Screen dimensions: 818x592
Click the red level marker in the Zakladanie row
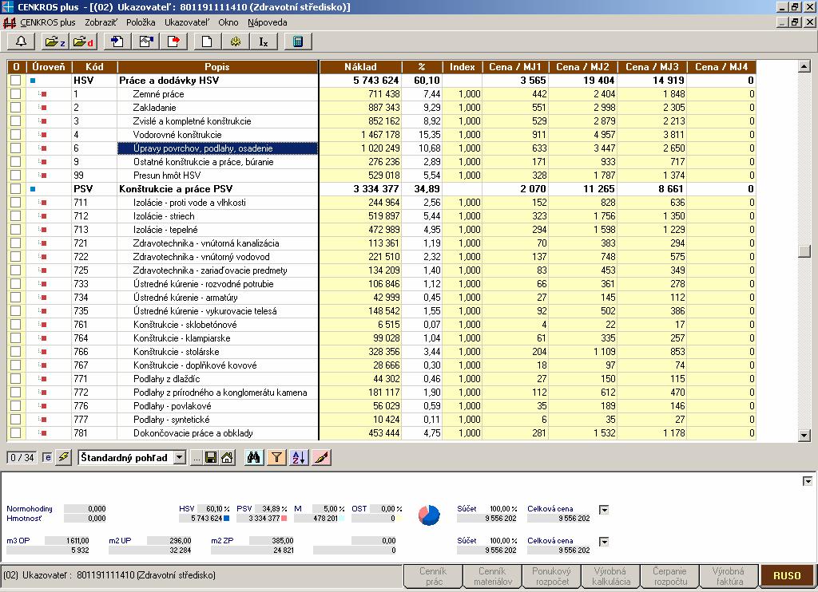coord(44,108)
